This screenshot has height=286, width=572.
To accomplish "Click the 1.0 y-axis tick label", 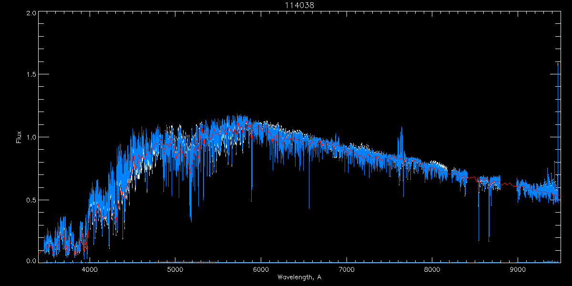I will (x=31, y=137).
